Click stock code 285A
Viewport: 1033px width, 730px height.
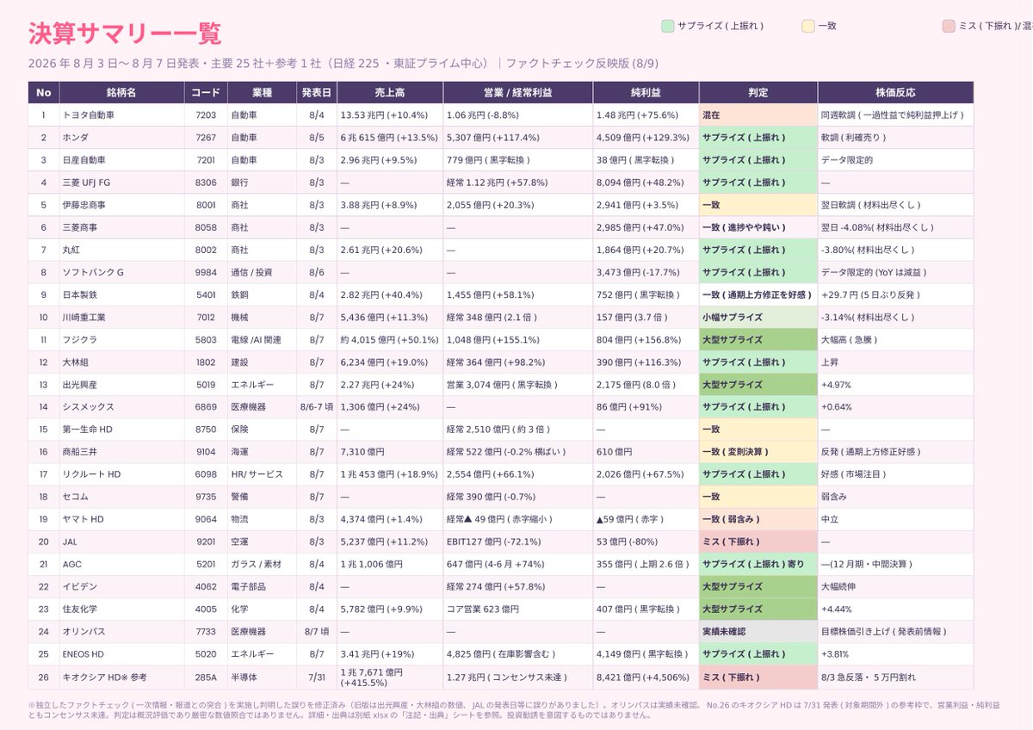(x=205, y=677)
